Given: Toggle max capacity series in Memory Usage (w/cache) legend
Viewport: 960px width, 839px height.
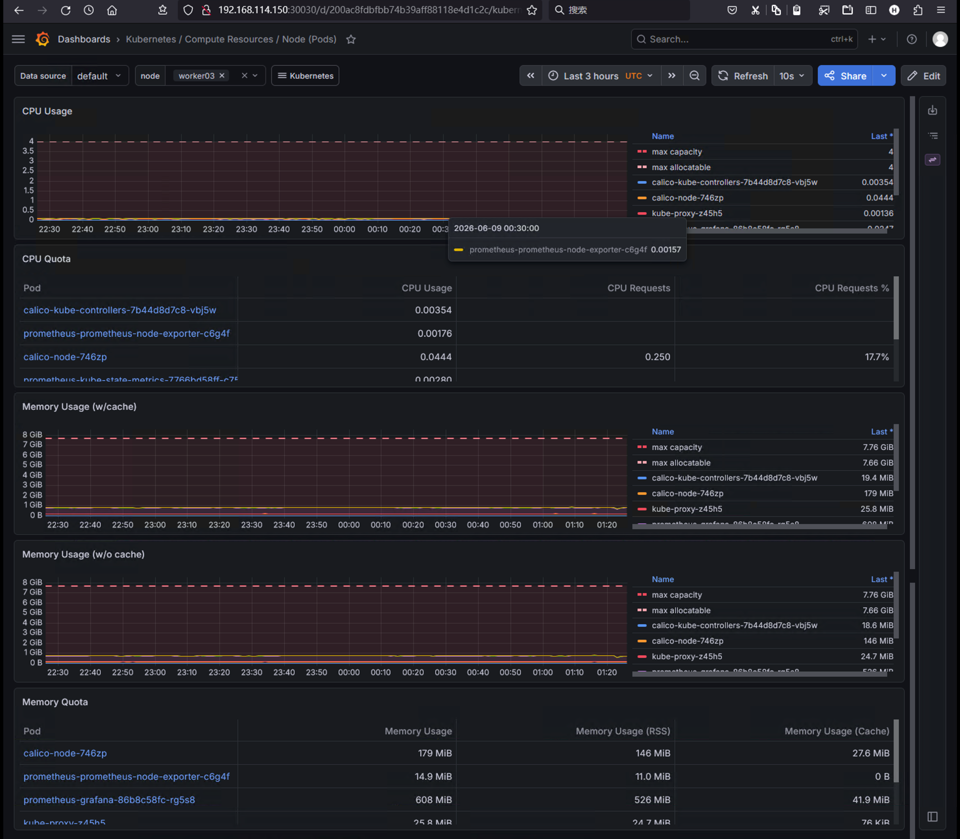Looking at the screenshot, I should tap(677, 447).
